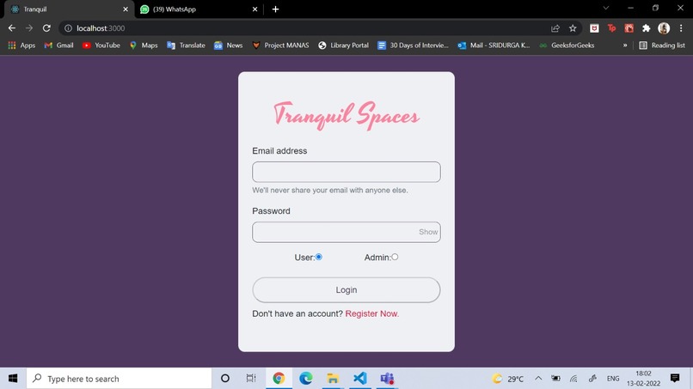
Task: Open the Apps bookmark shortcut
Action: 21,45
